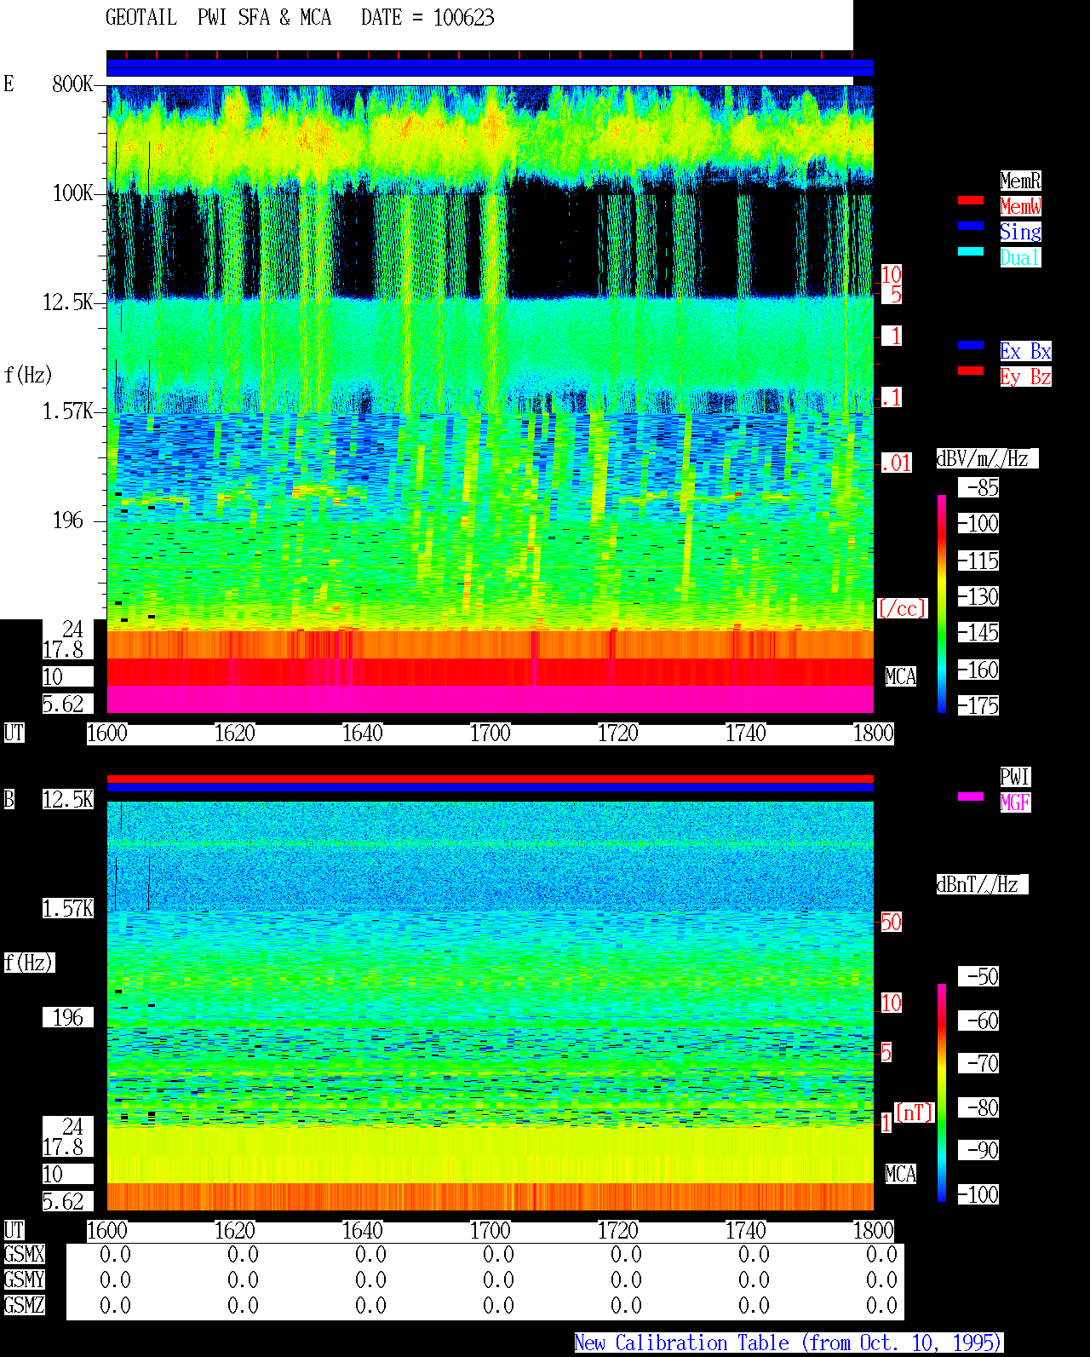This screenshot has height=1357, width=1090.
Task: Click the red MemW legend swatch
Action: click(971, 200)
